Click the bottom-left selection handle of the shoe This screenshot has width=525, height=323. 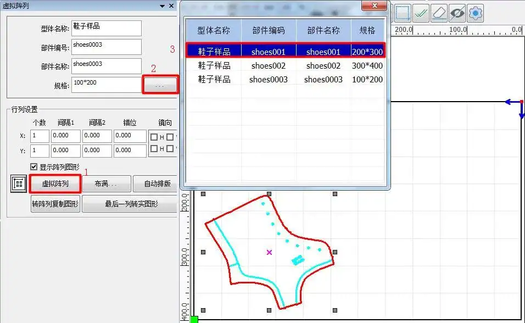pyautogui.click(x=203, y=310)
